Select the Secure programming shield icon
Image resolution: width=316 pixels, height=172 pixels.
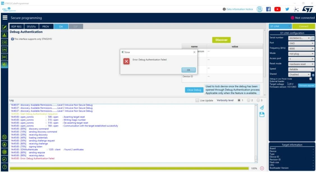point(4,65)
